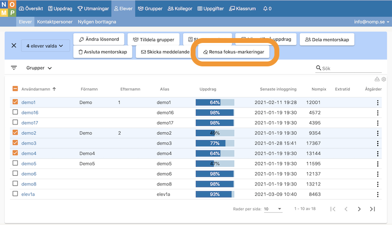Open the info@nomp.se account menu
This screenshot has width=392, height=225.
(371, 21)
